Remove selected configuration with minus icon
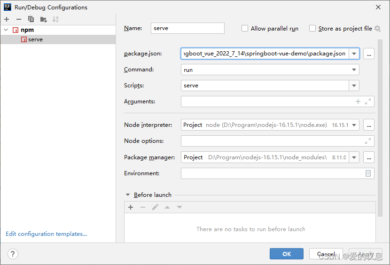Viewport: 390px width, 265px height. click(x=19, y=19)
